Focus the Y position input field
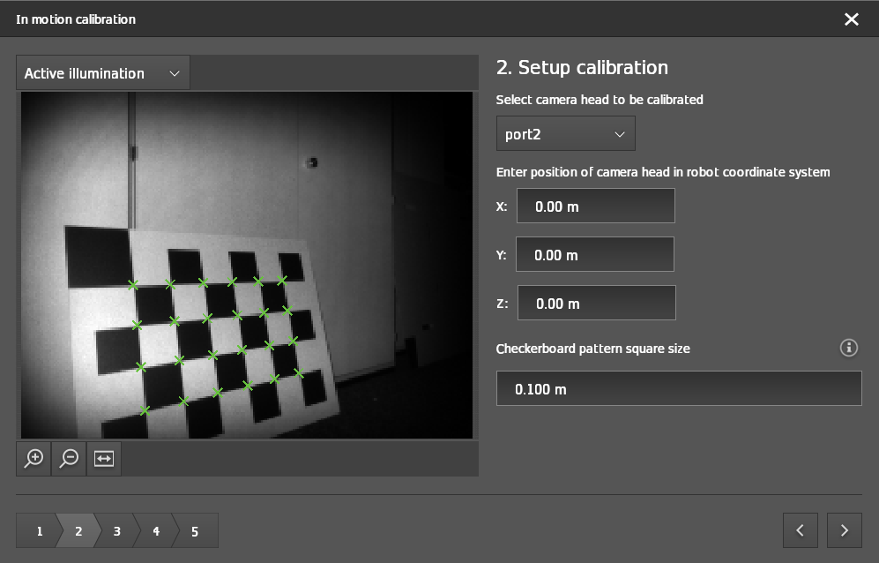The width and height of the screenshot is (879, 563). click(x=594, y=255)
